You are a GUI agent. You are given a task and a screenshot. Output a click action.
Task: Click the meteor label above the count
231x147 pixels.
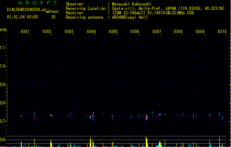tap(52, 11)
